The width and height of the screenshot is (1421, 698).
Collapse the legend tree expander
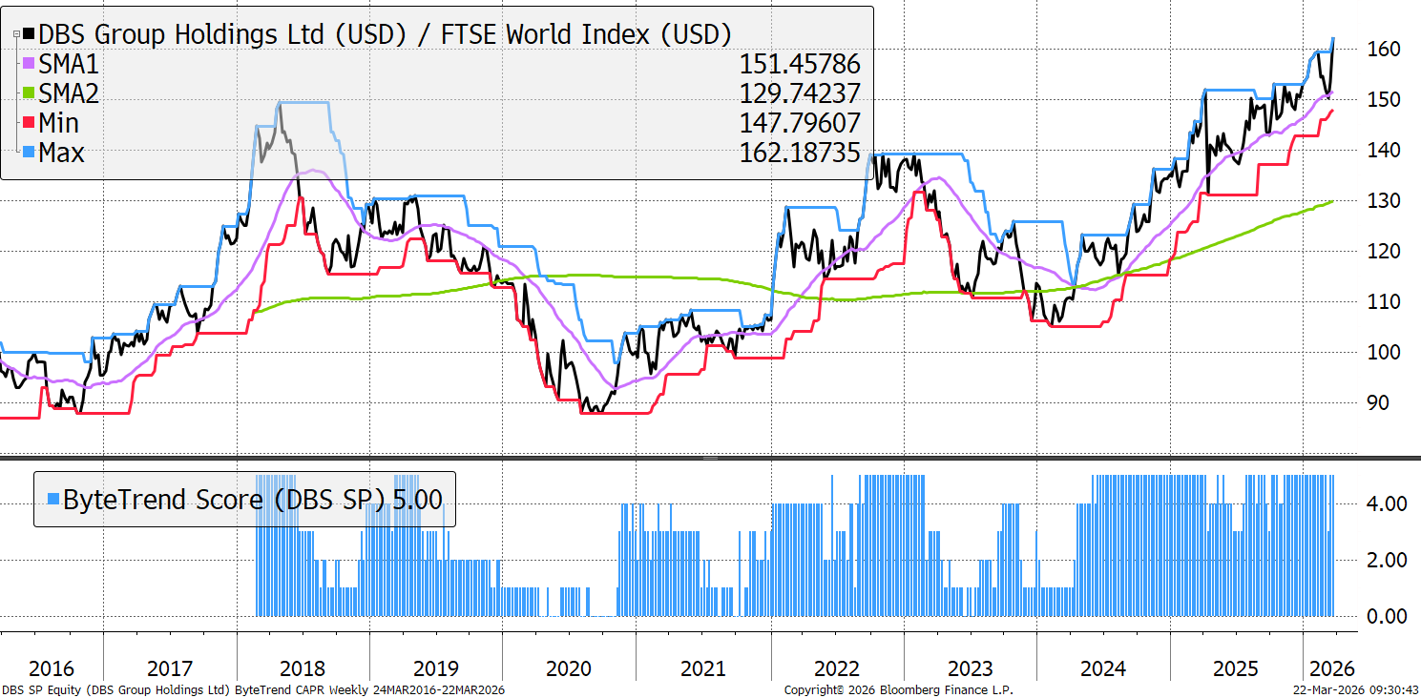(x=18, y=34)
